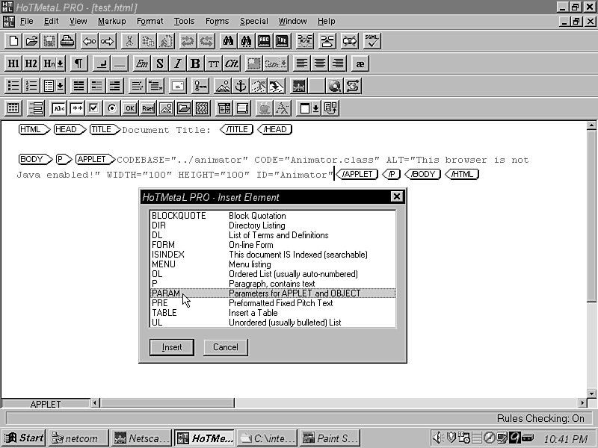Left-align text with the align left icon
The height and width of the screenshot is (448, 598).
(x=302, y=63)
